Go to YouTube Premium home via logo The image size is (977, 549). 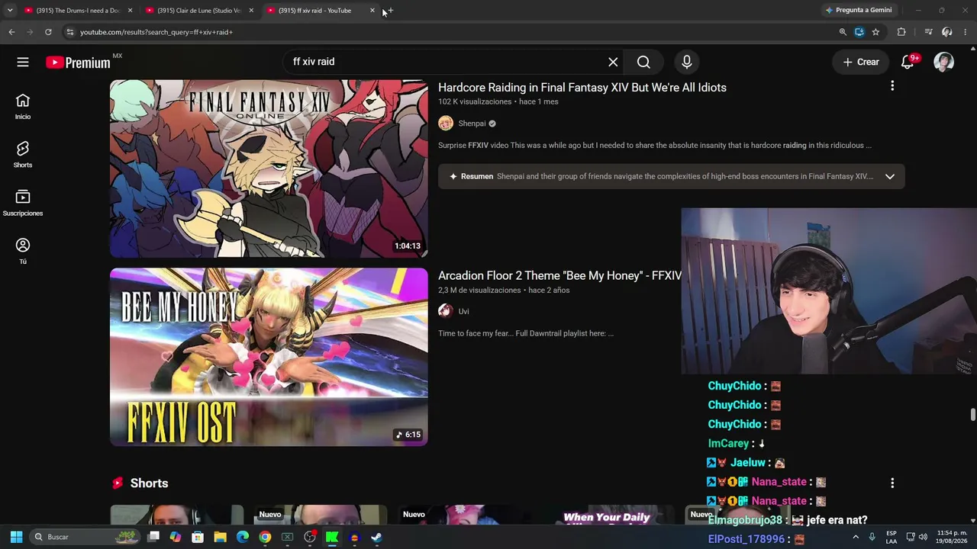pos(78,63)
